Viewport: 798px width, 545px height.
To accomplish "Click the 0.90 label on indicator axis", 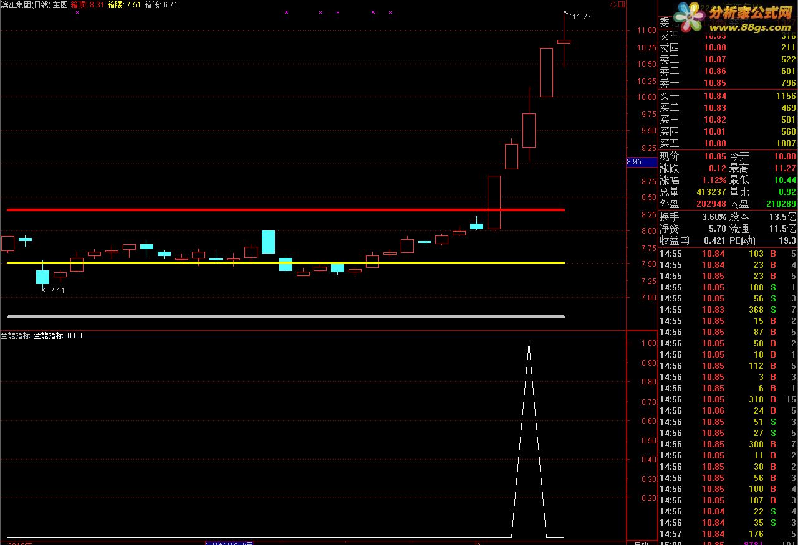I will 648,363.
